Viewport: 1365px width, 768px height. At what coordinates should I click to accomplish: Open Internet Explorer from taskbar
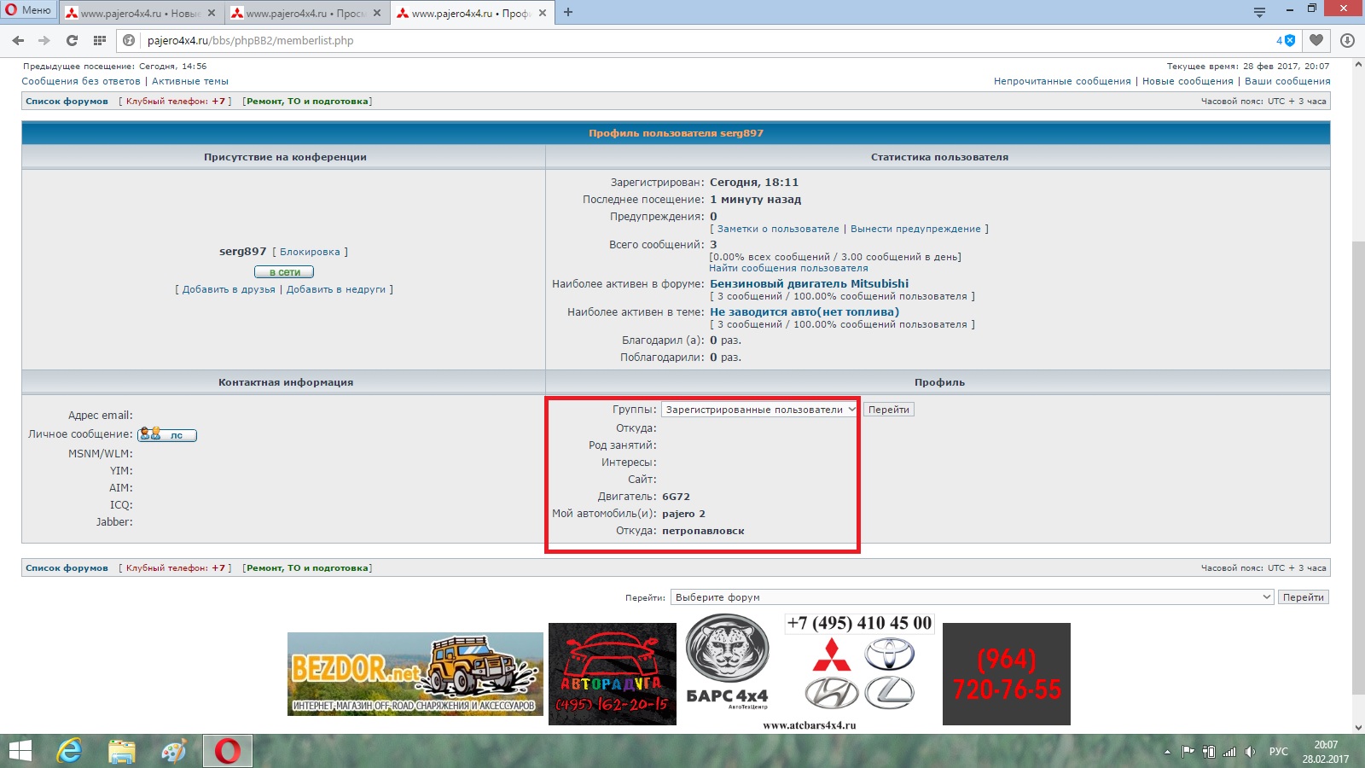(x=69, y=751)
